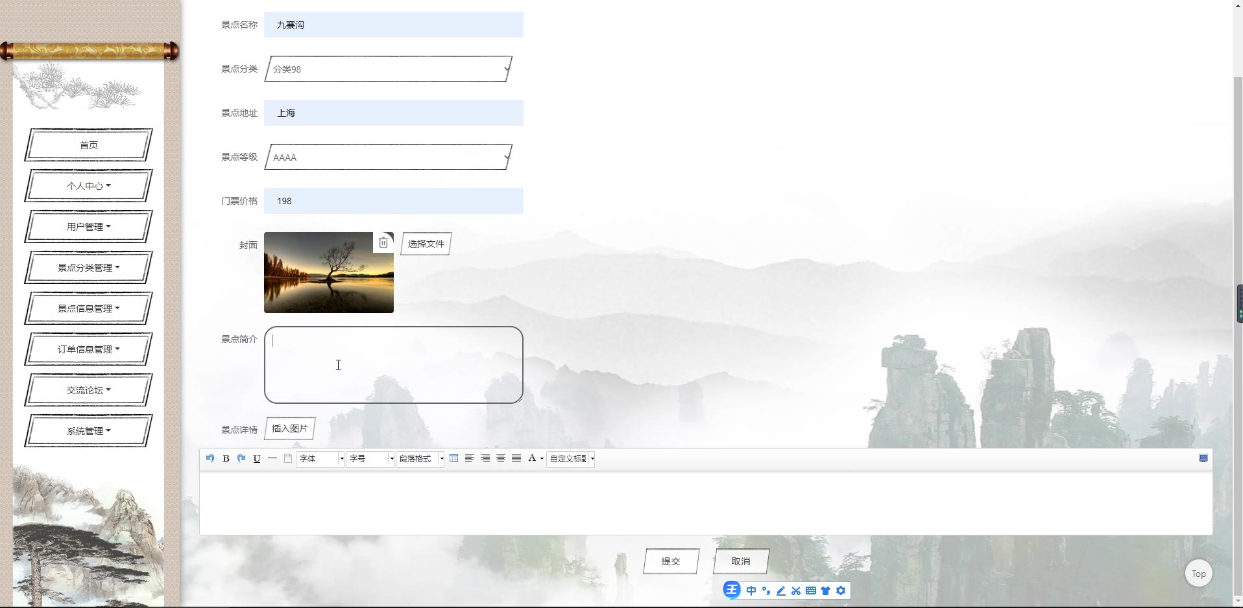This screenshot has height=608, width=1243.
Task: Open the IME handwriting pen tool
Action: click(781, 590)
